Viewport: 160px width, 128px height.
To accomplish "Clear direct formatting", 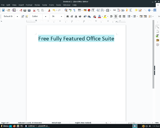I will [94, 16].
